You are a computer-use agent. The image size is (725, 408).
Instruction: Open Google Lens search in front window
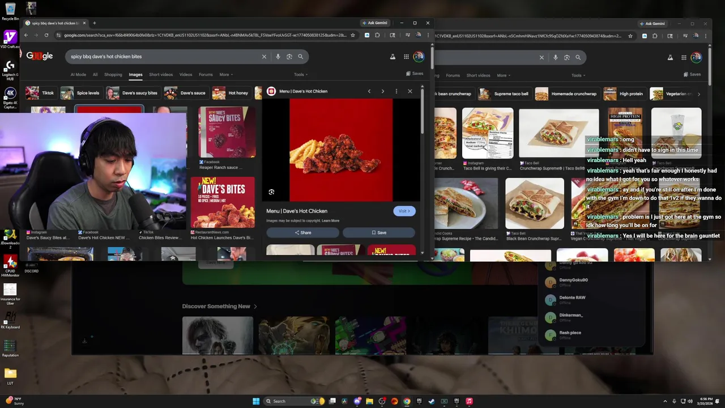tap(289, 57)
